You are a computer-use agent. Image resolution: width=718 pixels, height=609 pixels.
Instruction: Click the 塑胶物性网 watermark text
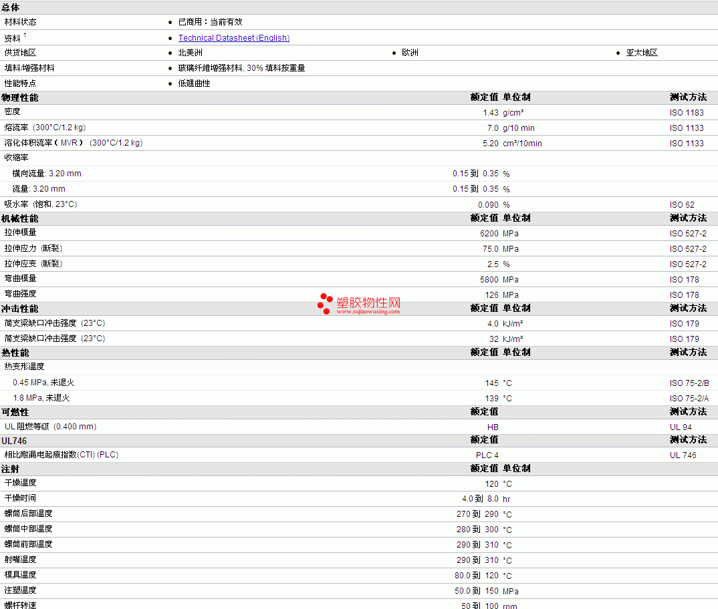pos(368,302)
